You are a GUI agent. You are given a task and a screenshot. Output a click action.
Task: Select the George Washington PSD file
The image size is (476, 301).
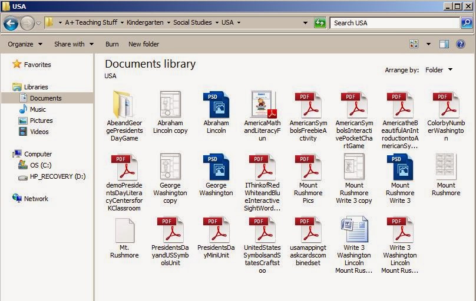(216, 175)
